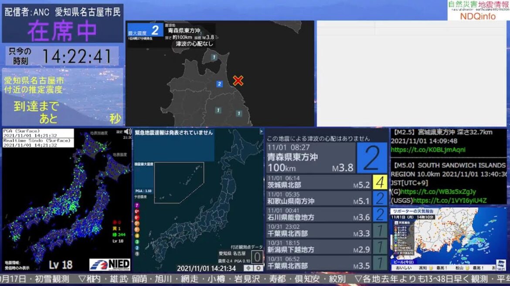This screenshot has width=510, height=286.
Task: Open the t.co/K0BLjmAqnl link
Action: (x=428, y=150)
